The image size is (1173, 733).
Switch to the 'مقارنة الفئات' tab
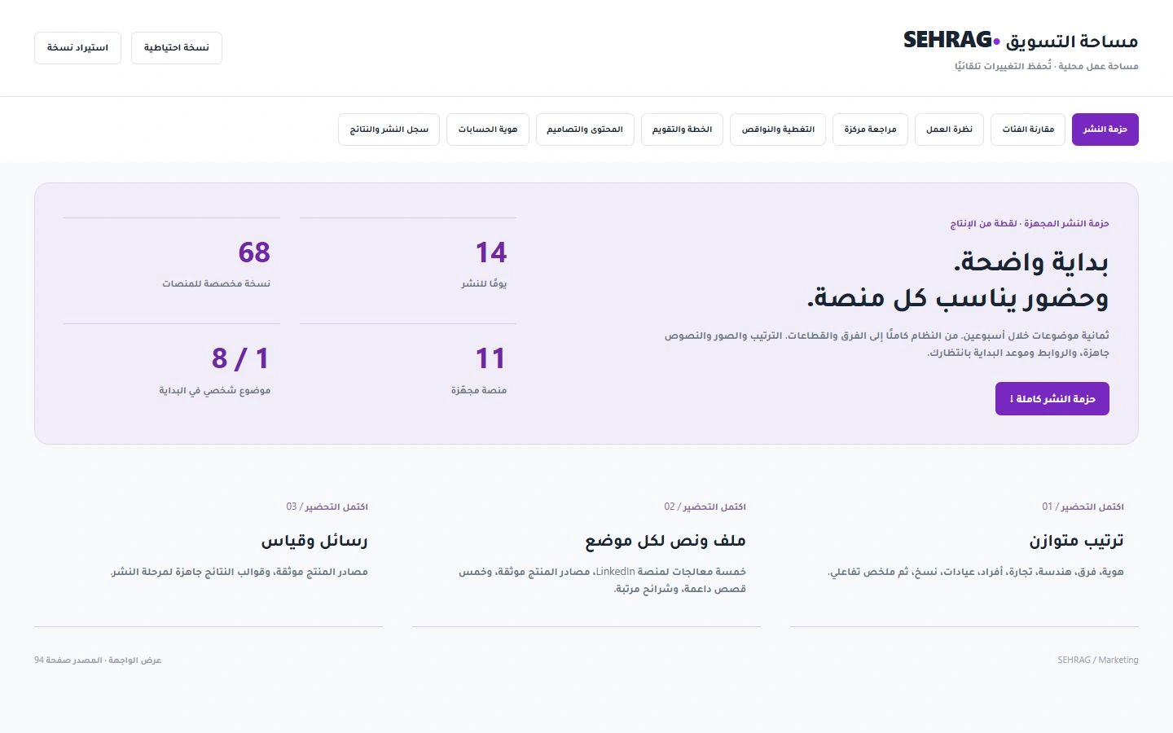click(x=1028, y=129)
